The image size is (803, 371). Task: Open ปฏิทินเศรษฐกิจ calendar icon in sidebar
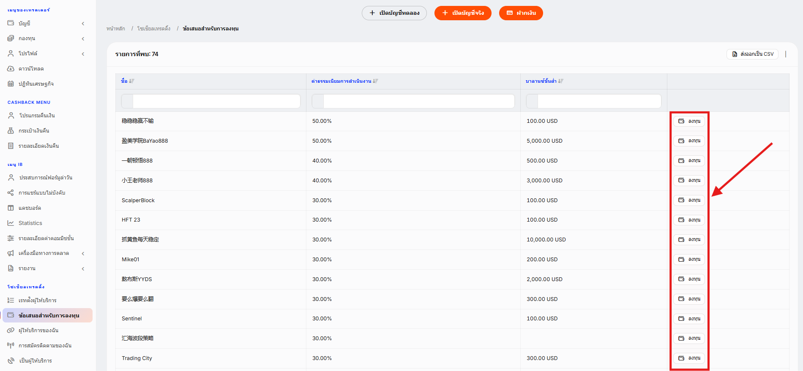[11, 84]
